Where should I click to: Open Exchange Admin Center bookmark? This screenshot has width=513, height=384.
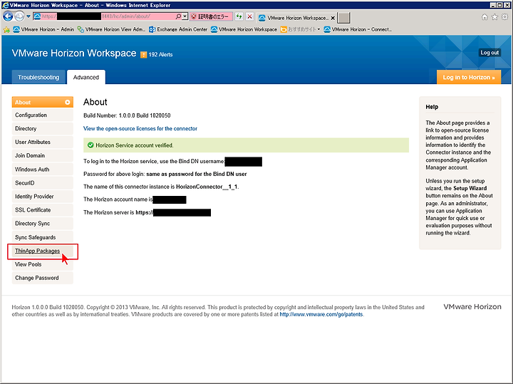[178, 29]
